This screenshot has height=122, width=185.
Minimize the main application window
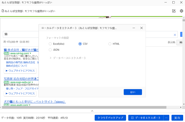166,2
